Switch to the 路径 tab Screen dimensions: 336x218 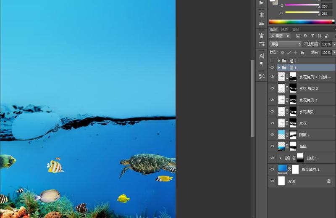coord(296,29)
